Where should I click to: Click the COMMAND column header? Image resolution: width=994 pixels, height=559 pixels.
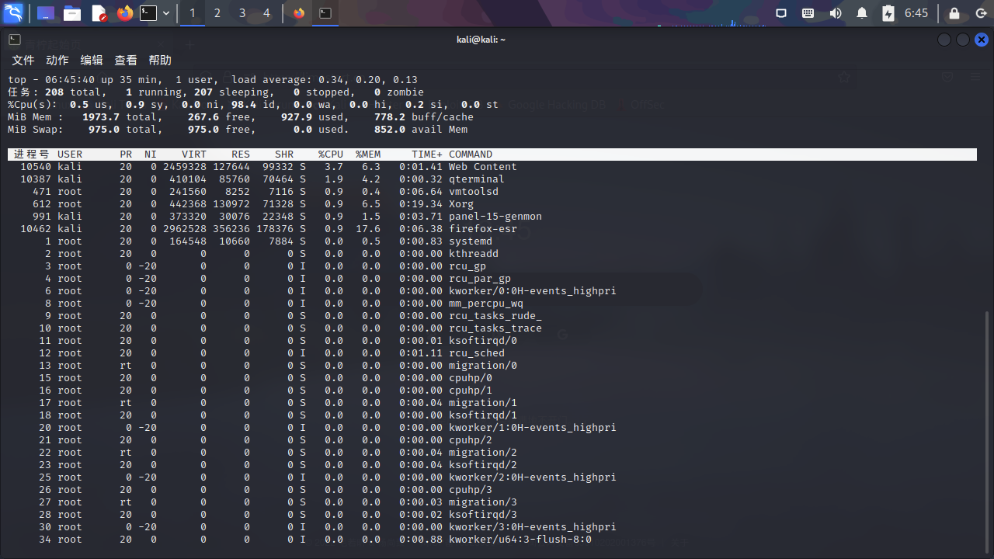coord(471,155)
